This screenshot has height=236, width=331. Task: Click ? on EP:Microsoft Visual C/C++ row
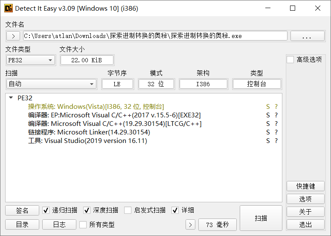[276, 115]
